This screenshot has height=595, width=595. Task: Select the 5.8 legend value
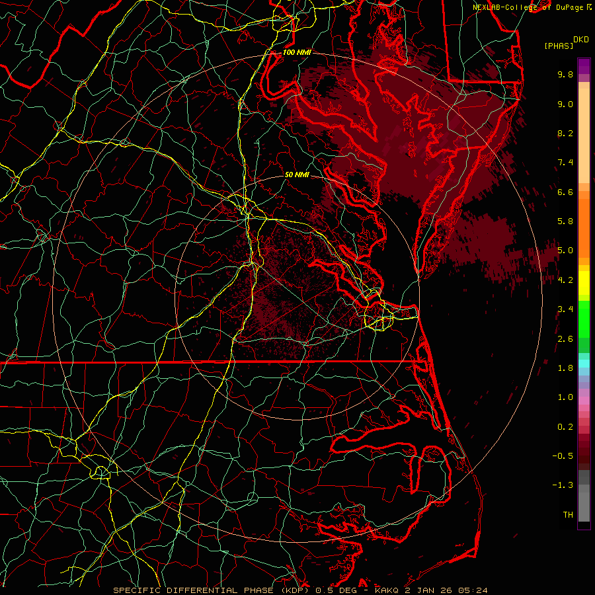[565, 221]
